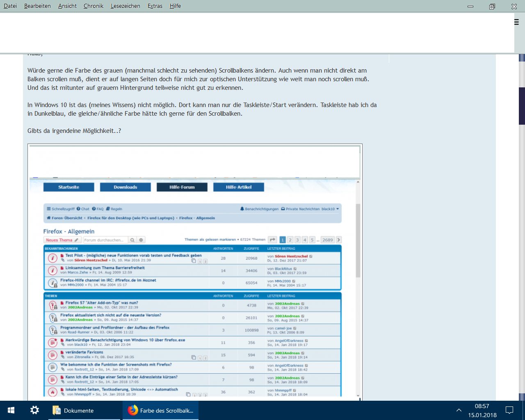Image resolution: width=525 pixels, height=420 pixels.
Task: Click the dark page scrollbar thumb
Action: pos(522,106)
